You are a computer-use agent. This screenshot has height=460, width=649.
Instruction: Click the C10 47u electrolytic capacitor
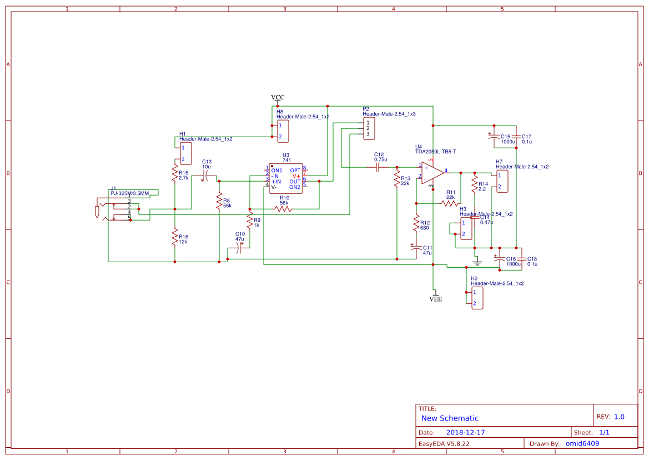pos(239,248)
